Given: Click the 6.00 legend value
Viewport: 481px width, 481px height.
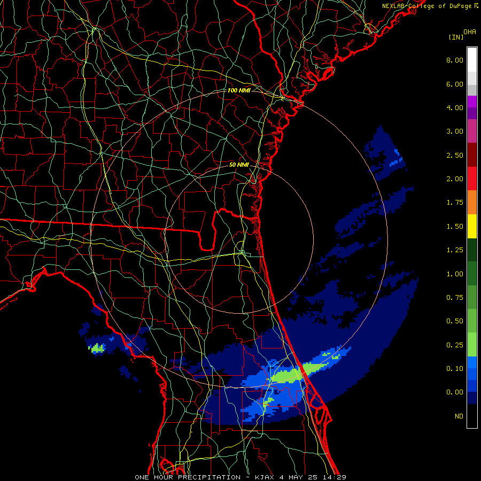Looking at the screenshot, I should [455, 84].
